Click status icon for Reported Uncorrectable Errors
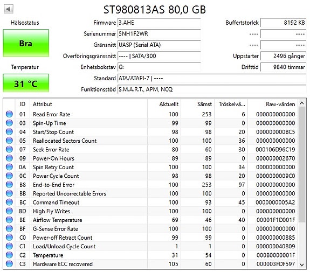Viewport: 310px width, 272px height. (x=9, y=193)
